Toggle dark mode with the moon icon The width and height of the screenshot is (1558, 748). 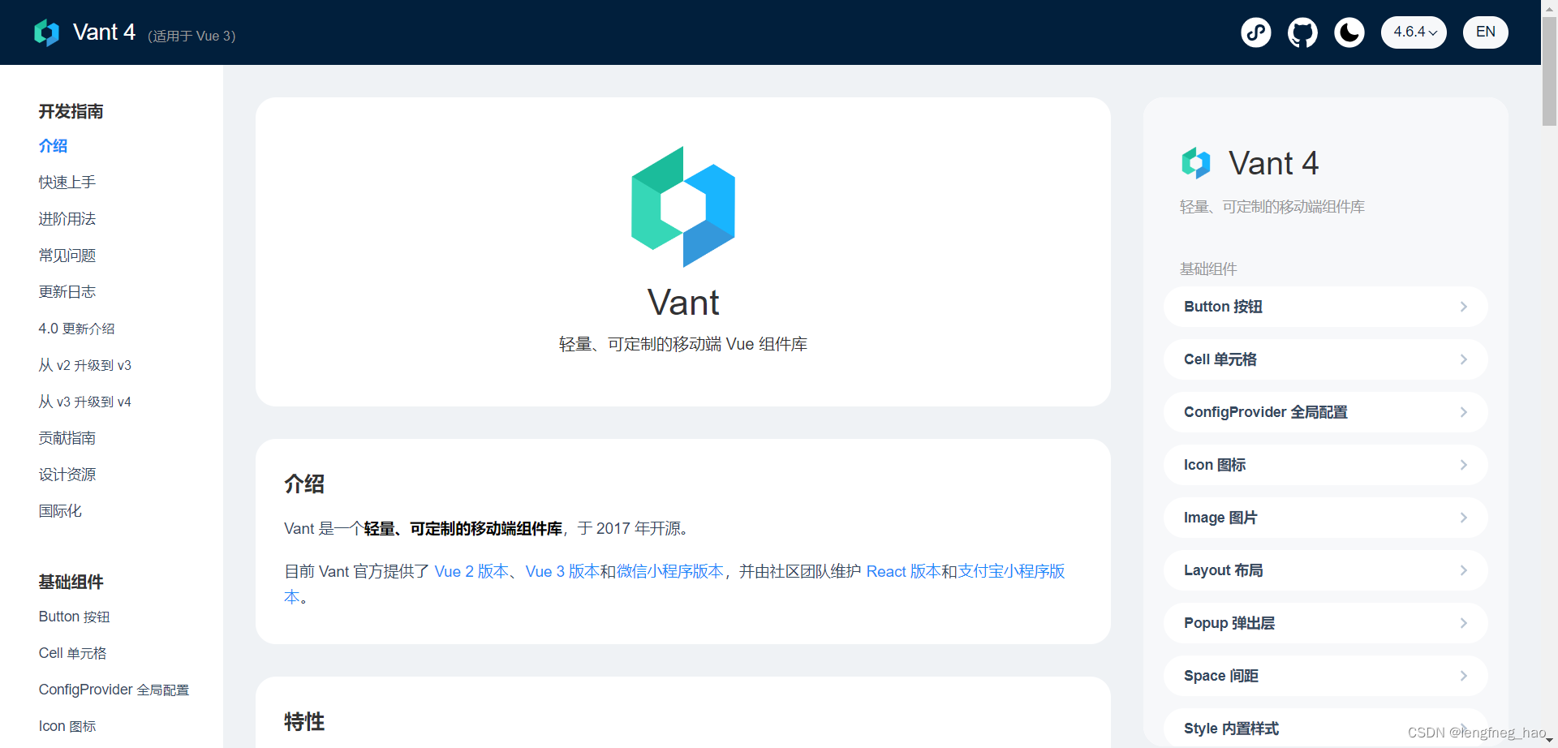click(x=1349, y=32)
